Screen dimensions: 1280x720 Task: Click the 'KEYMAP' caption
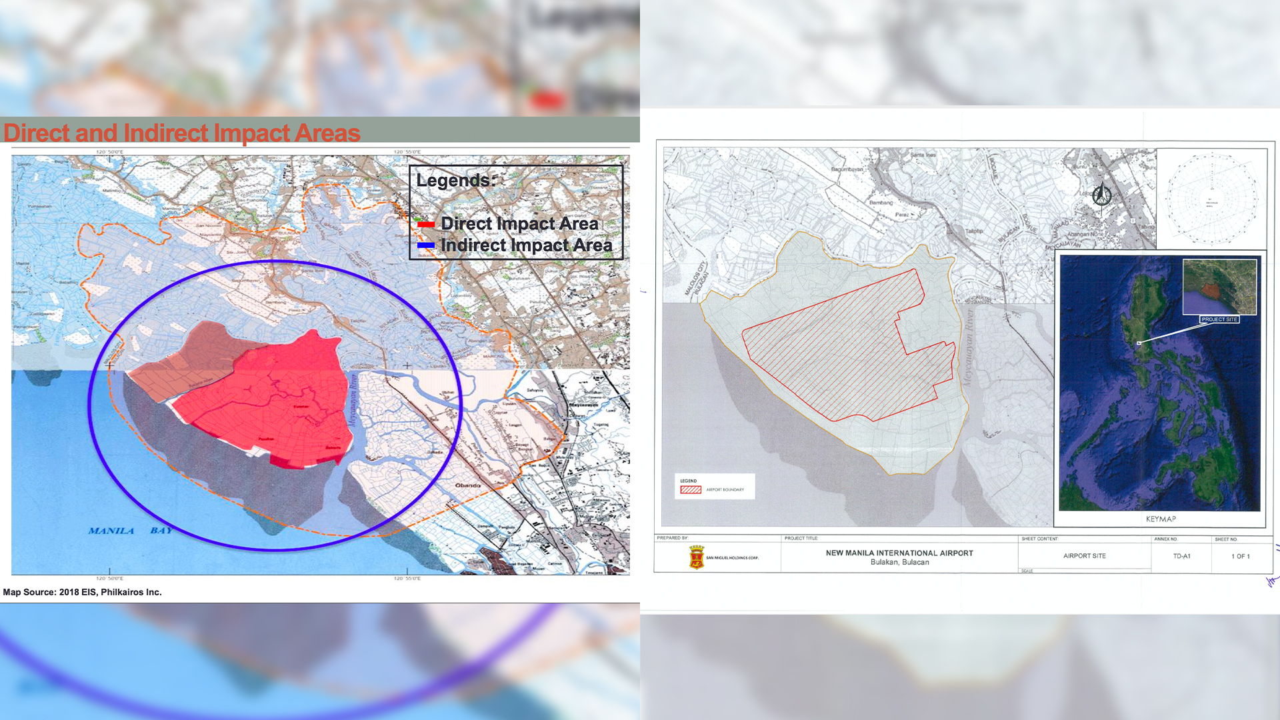tap(1161, 519)
